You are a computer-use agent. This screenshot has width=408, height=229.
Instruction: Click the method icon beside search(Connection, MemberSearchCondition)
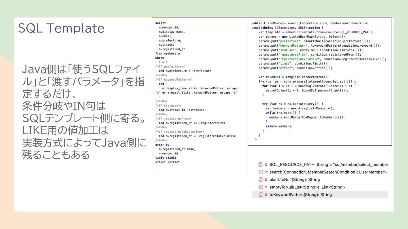[x=261, y=172]
